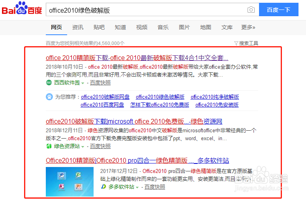The image size is (306, 199).
Task: Click suggested search office2010绿色破解版
Action: pyautogui.click(x=160, y=97)
